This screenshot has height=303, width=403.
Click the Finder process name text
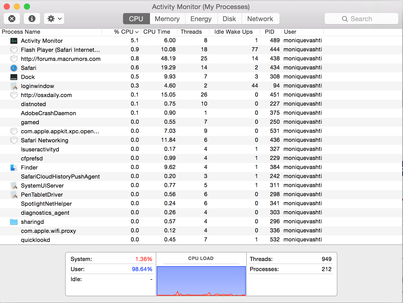tap(29, 167)
